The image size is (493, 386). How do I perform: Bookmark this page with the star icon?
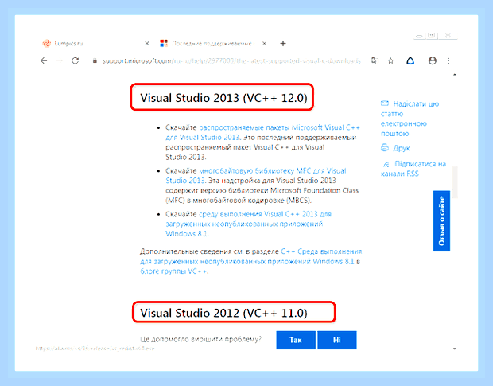(x=390, y=60)
